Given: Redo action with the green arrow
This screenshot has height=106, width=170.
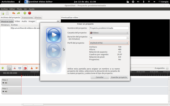Looking at the screenshot, I should pyautogui.click(x=18, y=13).
